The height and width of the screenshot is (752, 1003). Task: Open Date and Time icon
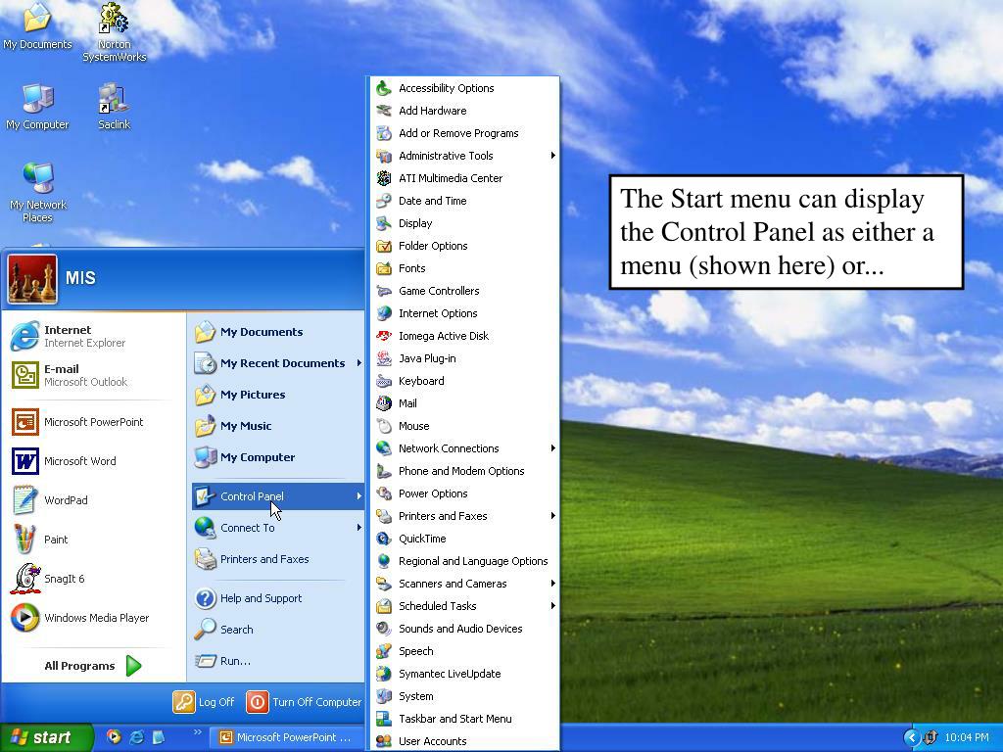coord(384,201)
